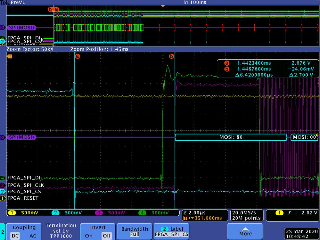The width and height of the screenshot is (320, 240).
Task: Click date time stamp 25 Mar 2020
Action: click(x=302, y=231)
